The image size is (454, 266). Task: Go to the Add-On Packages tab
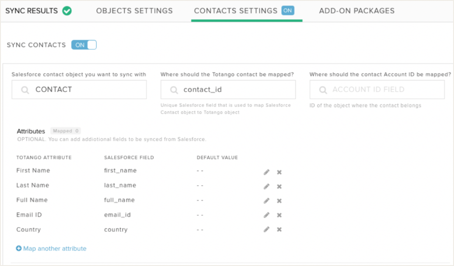point(357,11)
